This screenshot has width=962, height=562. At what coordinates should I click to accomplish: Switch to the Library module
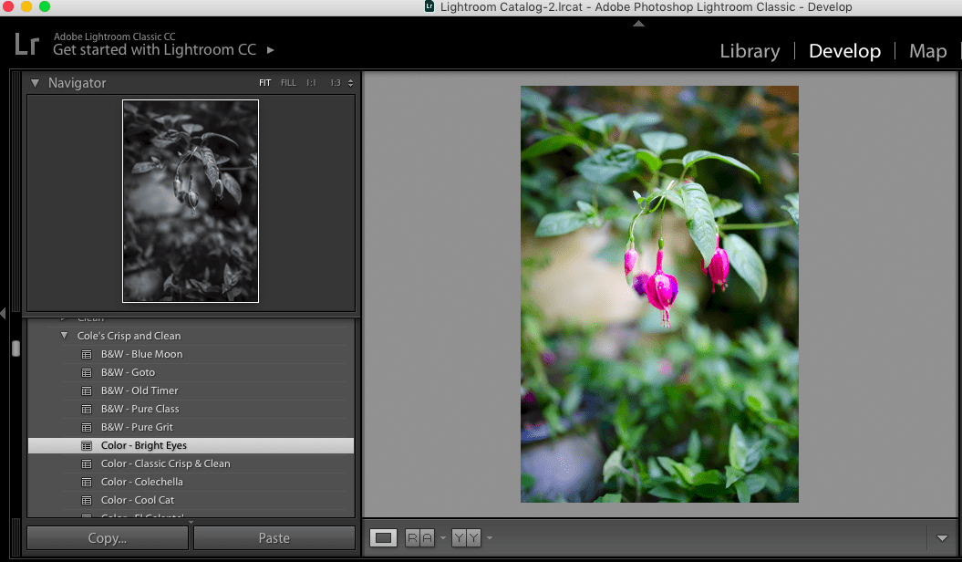[750, 51]
